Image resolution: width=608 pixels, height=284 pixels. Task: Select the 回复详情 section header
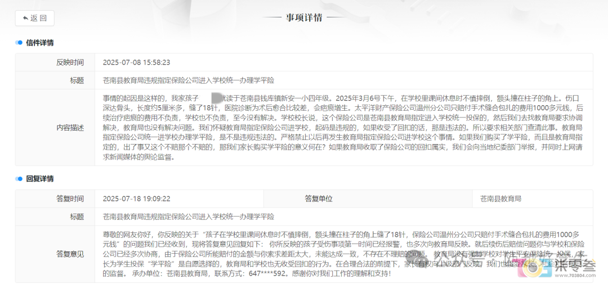[39, 179]
